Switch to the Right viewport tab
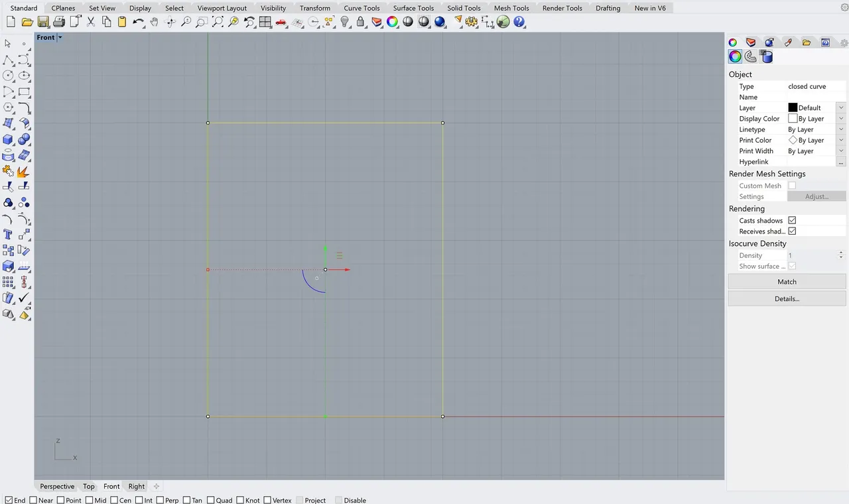 click(x=137, y=486)
